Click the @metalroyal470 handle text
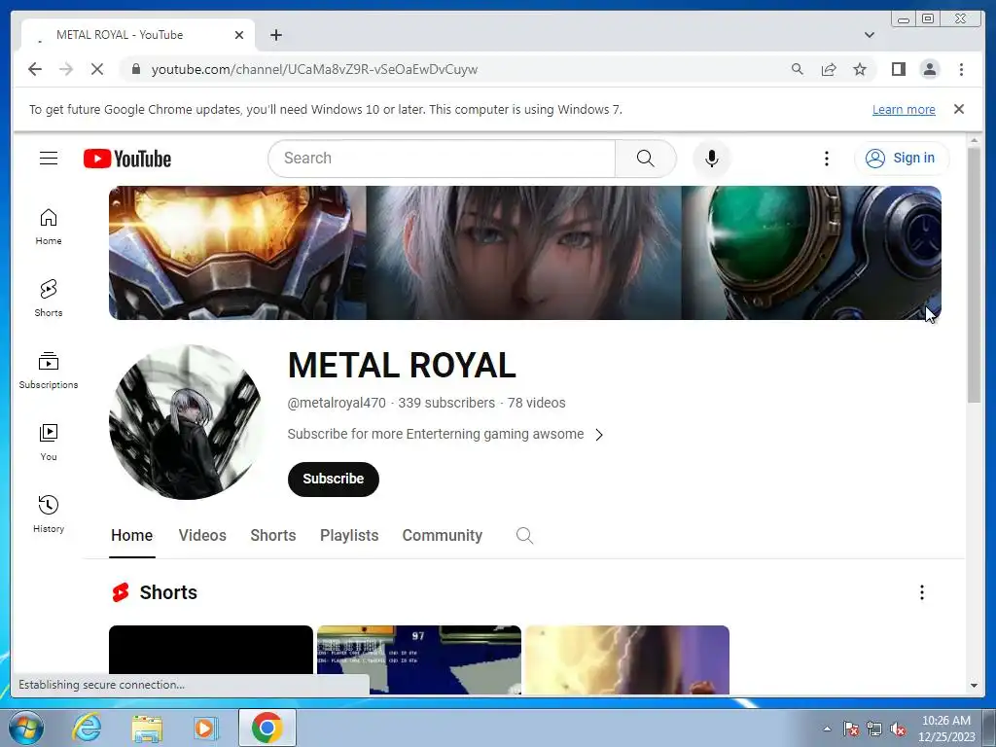This screenshot has width=996, height=747. (337, 403)
